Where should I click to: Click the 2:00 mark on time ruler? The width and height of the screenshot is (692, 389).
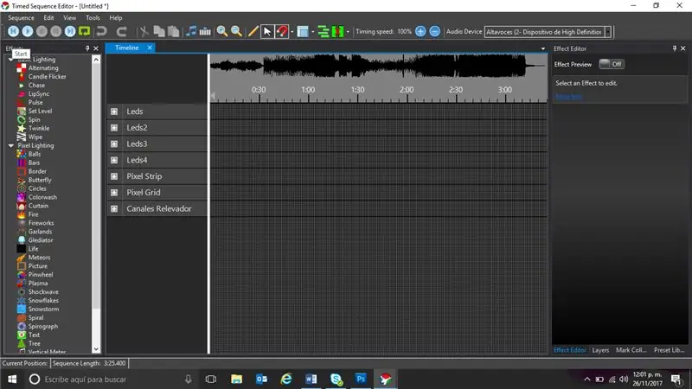(x=407, y=90)
